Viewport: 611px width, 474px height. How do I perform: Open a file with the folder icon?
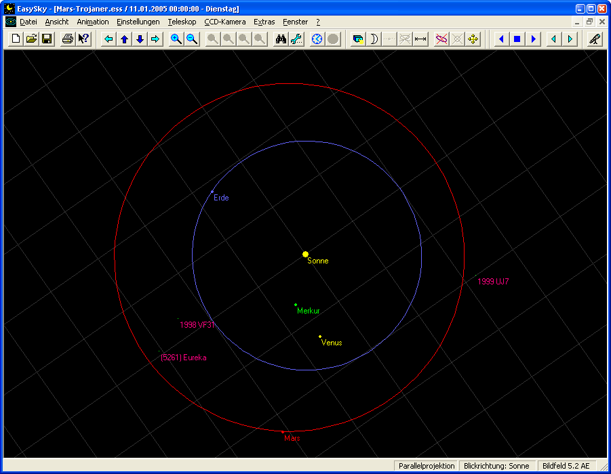31,39
